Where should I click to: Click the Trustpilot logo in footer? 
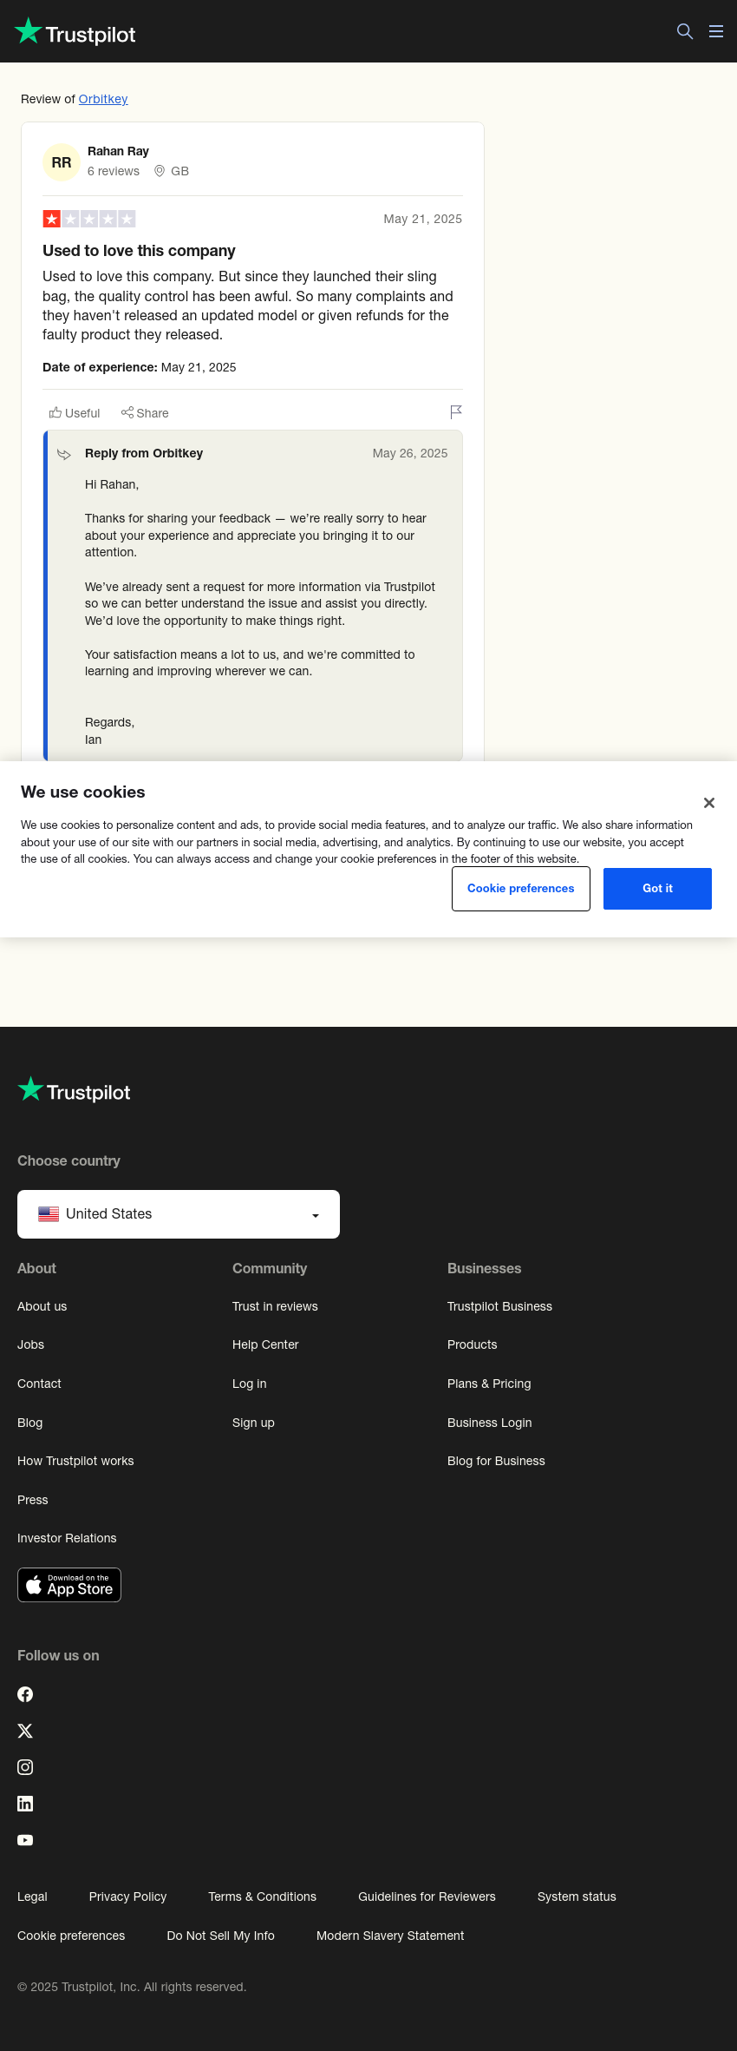74,1091
